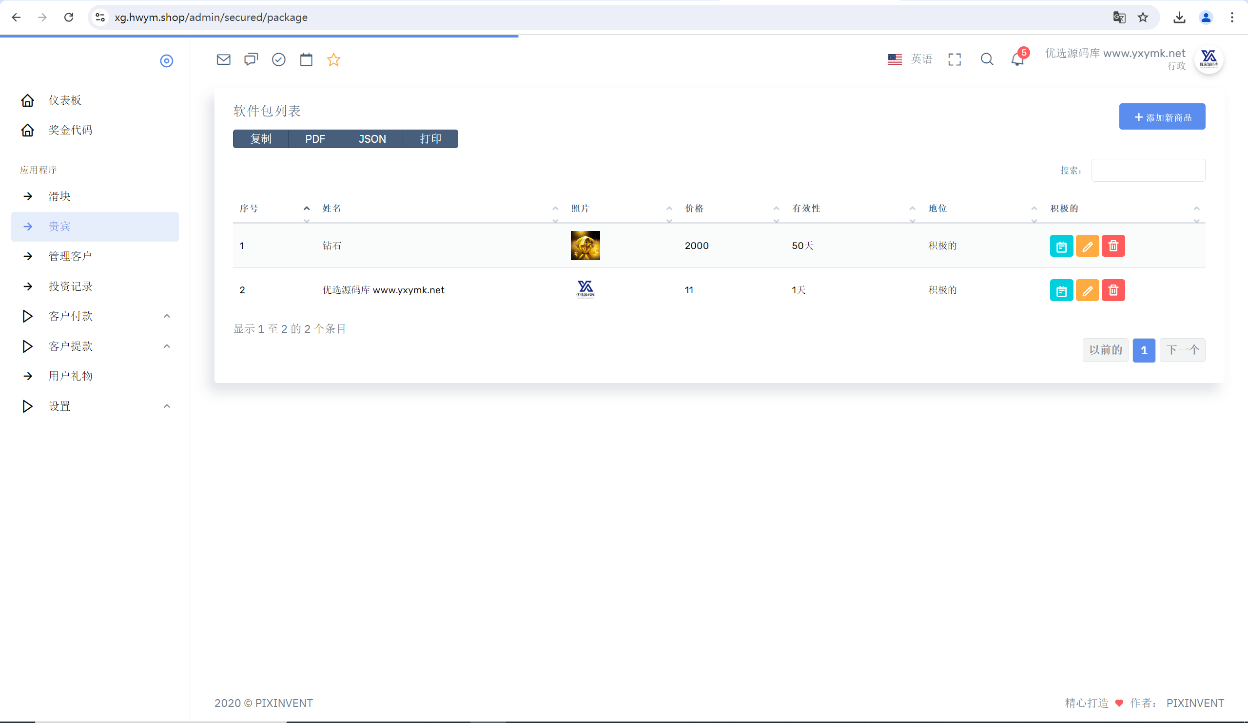Sort table by 积极的 column header

[1124, 209]
